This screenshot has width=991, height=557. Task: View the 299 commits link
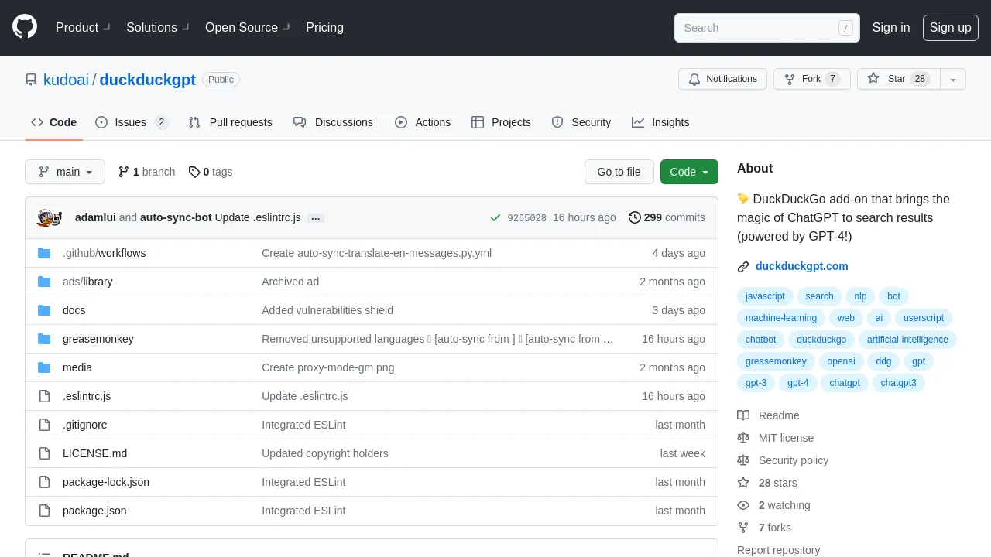point(667,217)
